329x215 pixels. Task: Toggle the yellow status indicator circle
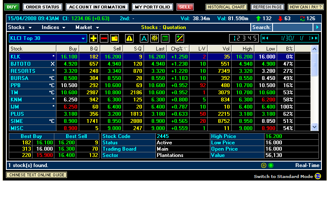pos(264,165)
